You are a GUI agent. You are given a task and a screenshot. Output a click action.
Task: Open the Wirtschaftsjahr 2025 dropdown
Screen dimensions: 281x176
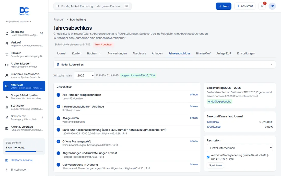click(x=84, y=75)
